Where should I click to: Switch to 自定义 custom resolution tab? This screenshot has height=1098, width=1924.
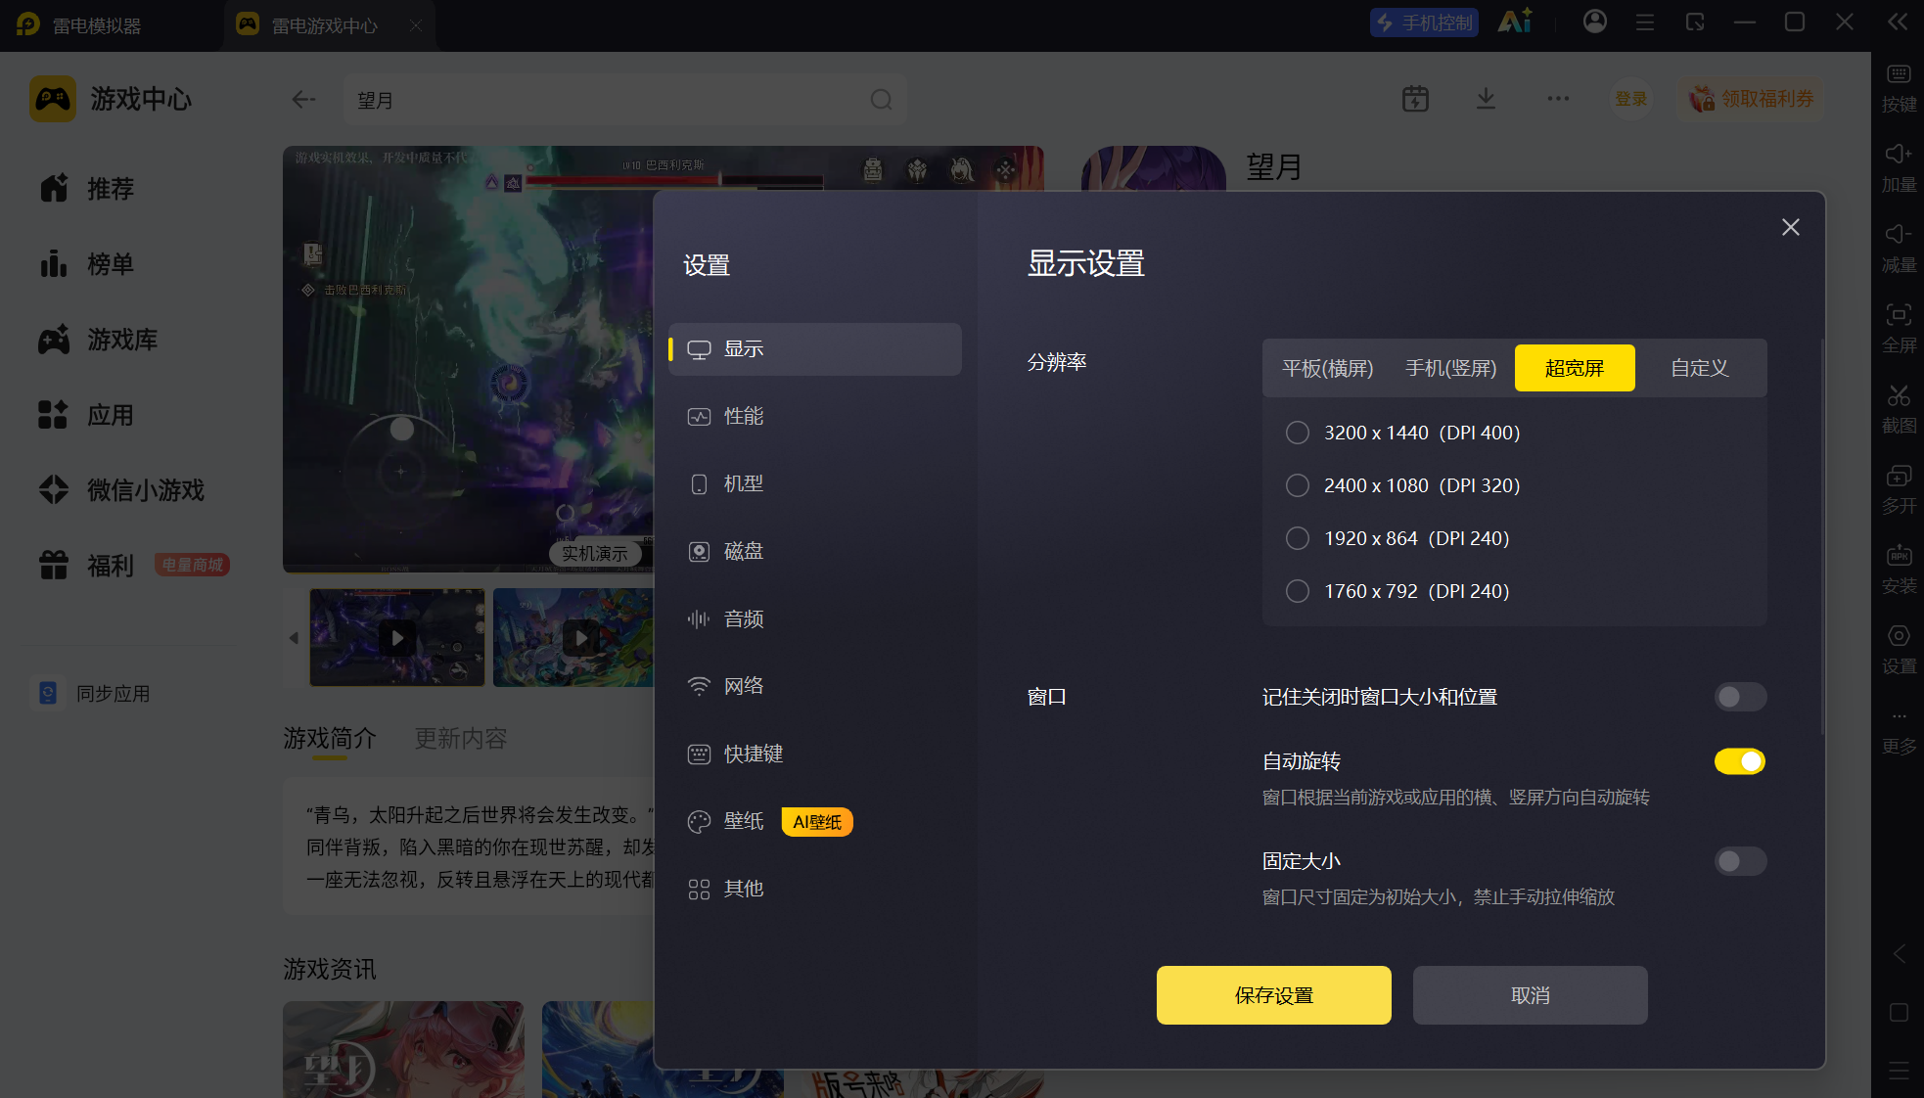click(1700, 368)
